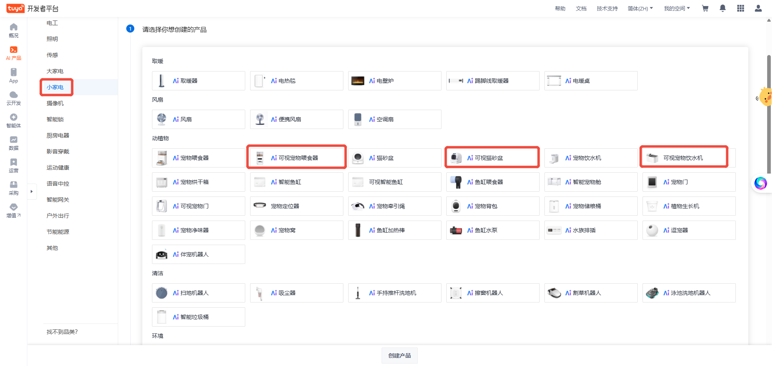The height and width of the screenshot is (366, 772).
Task: Click the colorful AI assistant floating icon
Action: point(760,183)
